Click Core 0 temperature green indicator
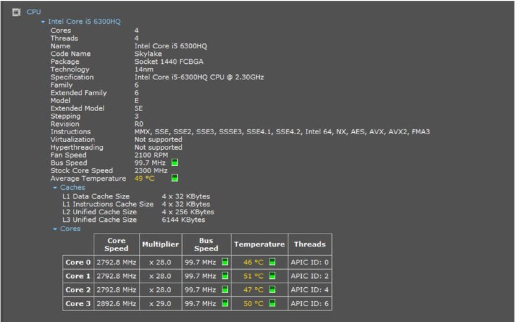Screen dimensions: 517x322 [272, 262]
